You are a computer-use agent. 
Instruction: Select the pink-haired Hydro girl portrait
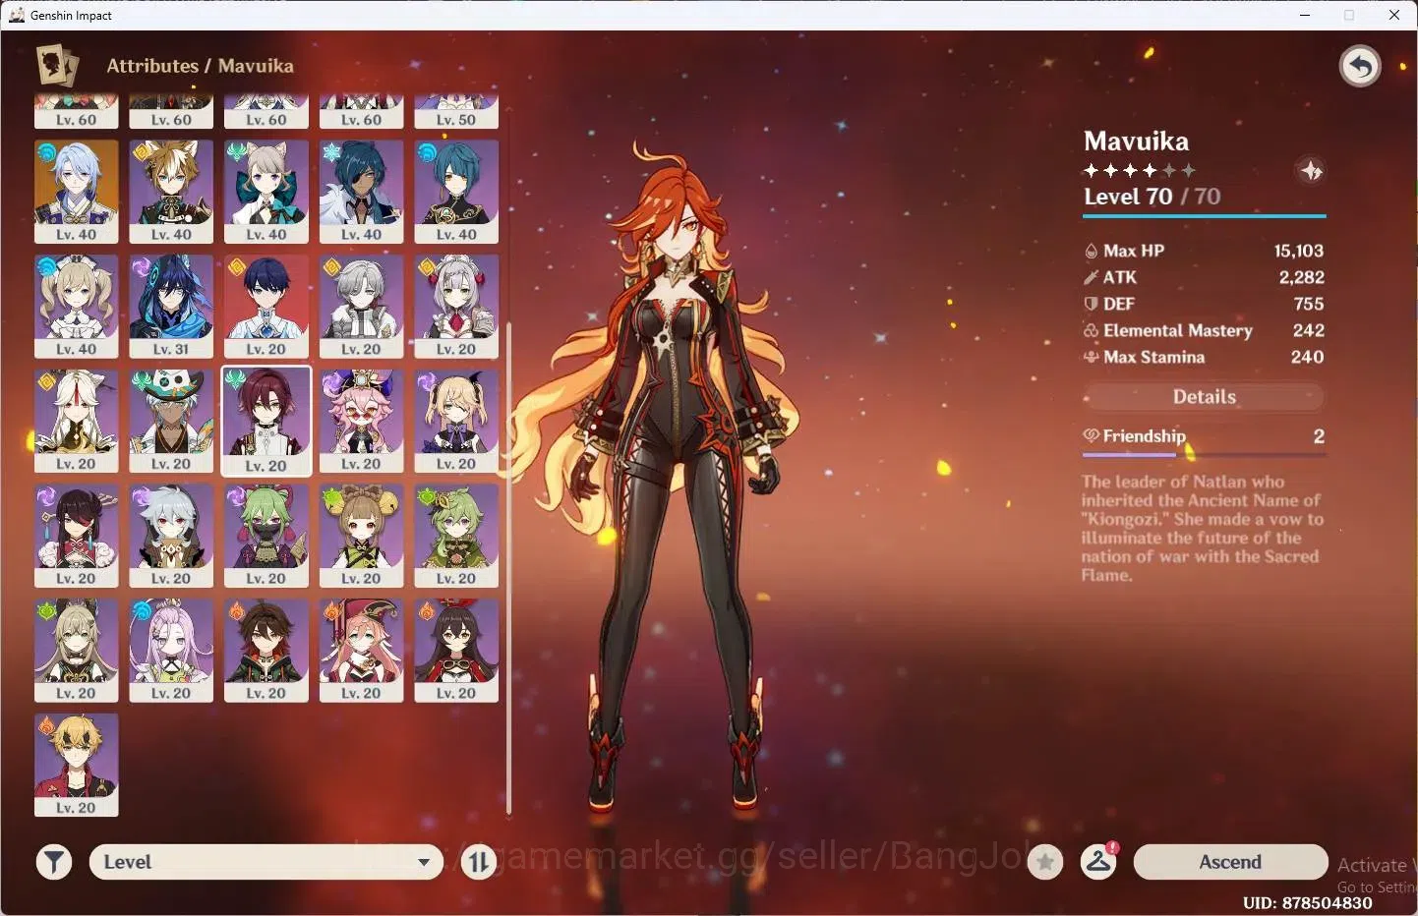(x=171, y=651)
